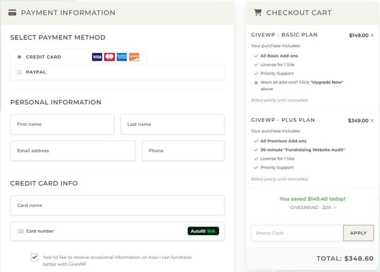
Task: Remove the GIVESPRING 30% discount code
Action: (334, 207)
